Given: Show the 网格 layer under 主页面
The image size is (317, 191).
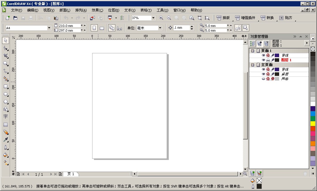Looking at the screenshot, I should click(264, 78).
